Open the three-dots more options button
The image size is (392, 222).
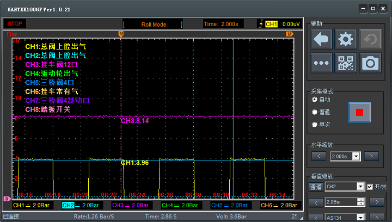(321, 63)
